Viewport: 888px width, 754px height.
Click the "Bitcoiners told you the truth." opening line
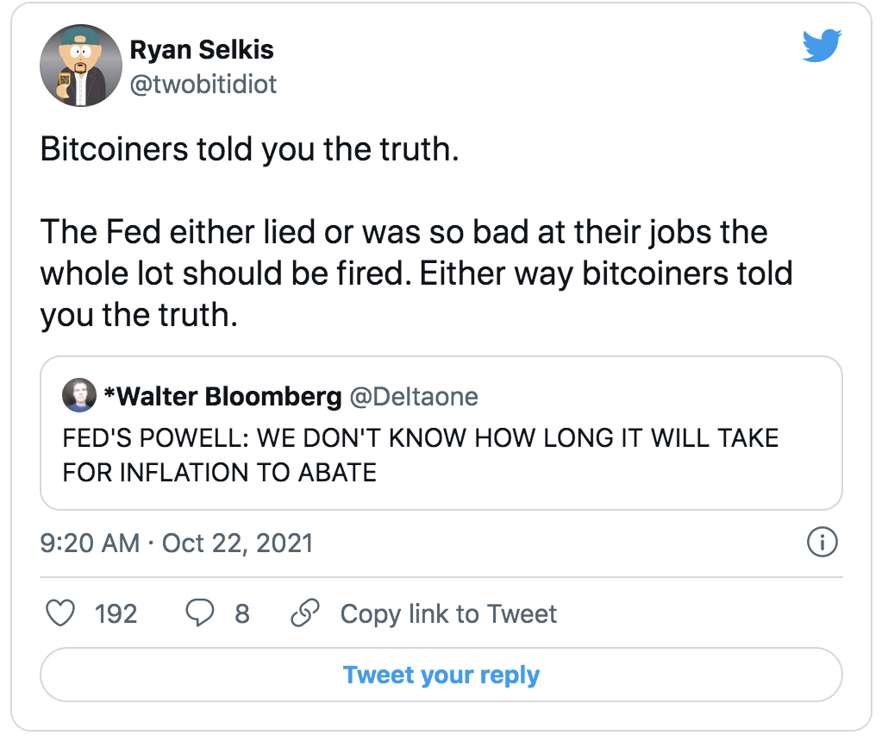[249, 151]
